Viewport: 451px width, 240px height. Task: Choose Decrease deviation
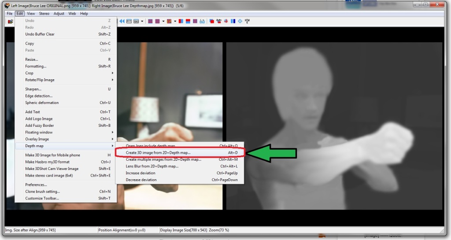click(x=180, y=180)
